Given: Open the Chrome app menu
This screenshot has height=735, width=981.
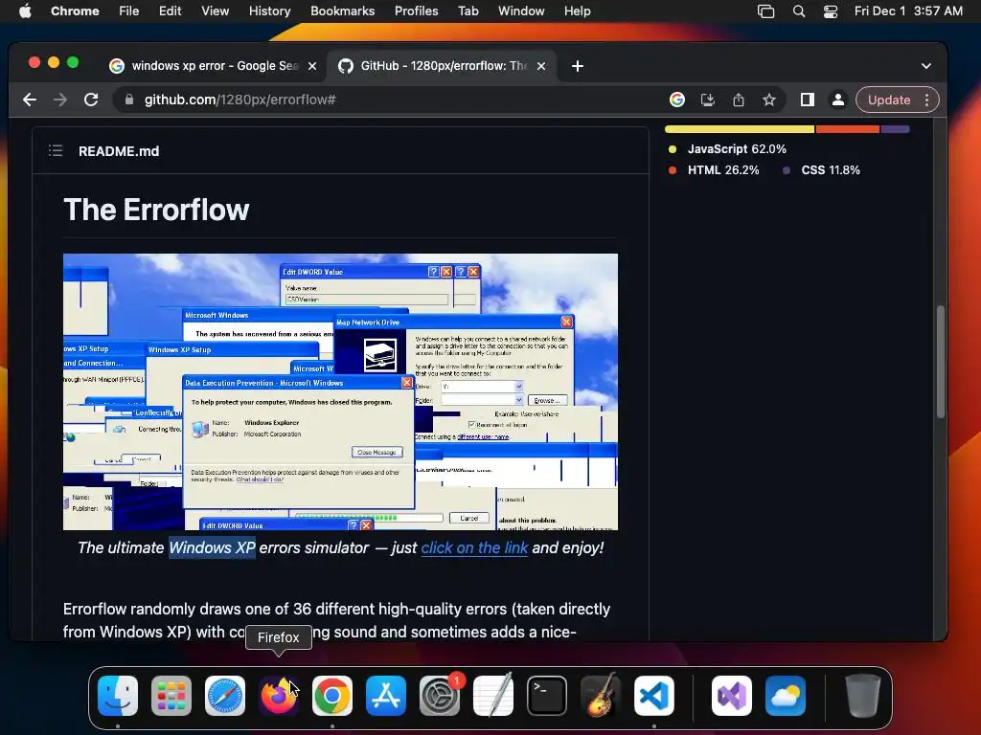Looking at the screenshot, I should [x=75, y=11].
